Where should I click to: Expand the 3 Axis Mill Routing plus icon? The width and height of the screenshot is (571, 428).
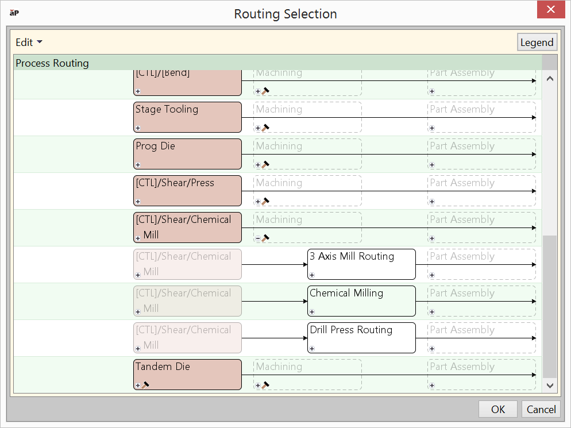pos(312,275)
